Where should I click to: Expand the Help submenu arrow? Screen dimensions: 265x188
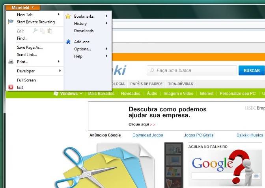click(106, 56)
